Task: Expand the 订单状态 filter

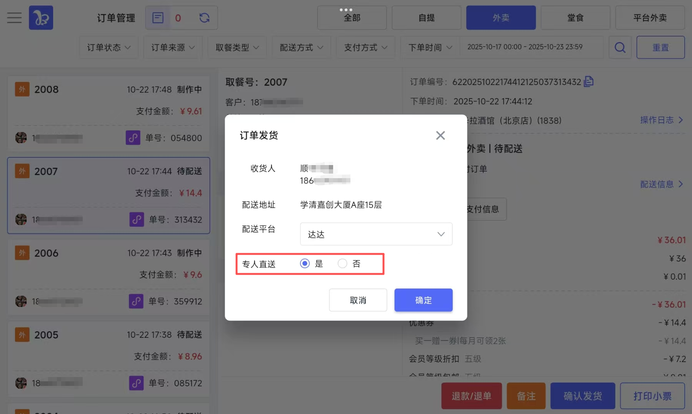Action: tap(108, 47)
